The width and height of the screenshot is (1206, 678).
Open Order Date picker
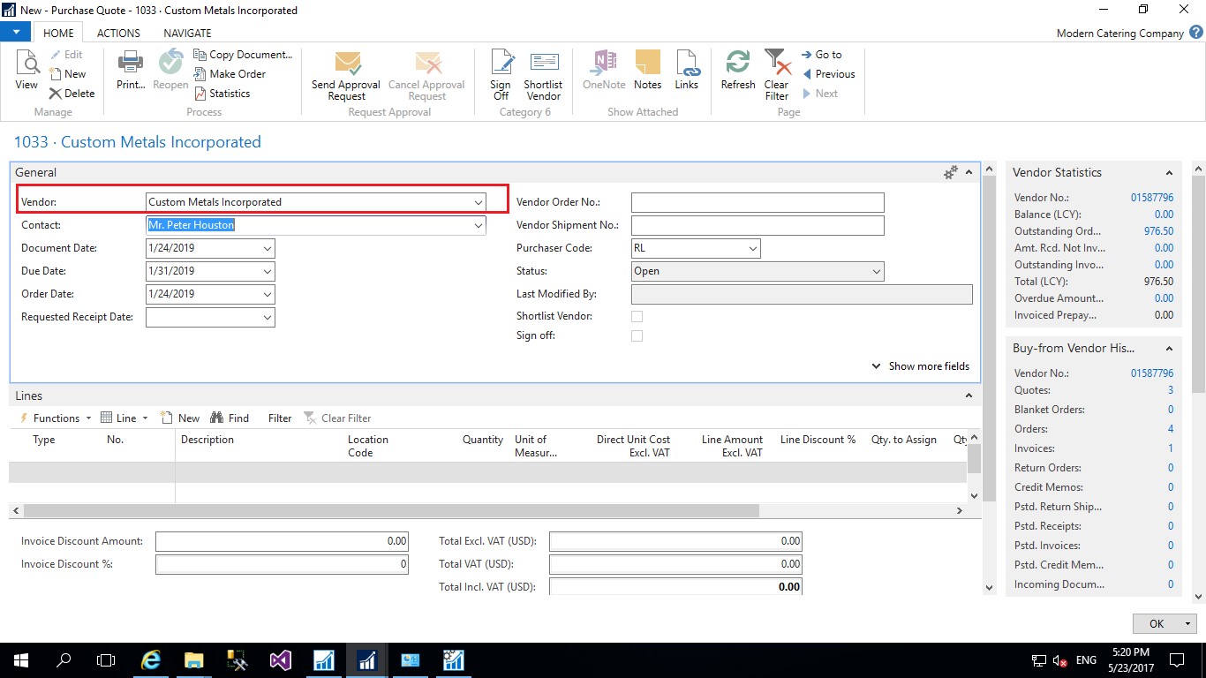[x=268, y=294]
